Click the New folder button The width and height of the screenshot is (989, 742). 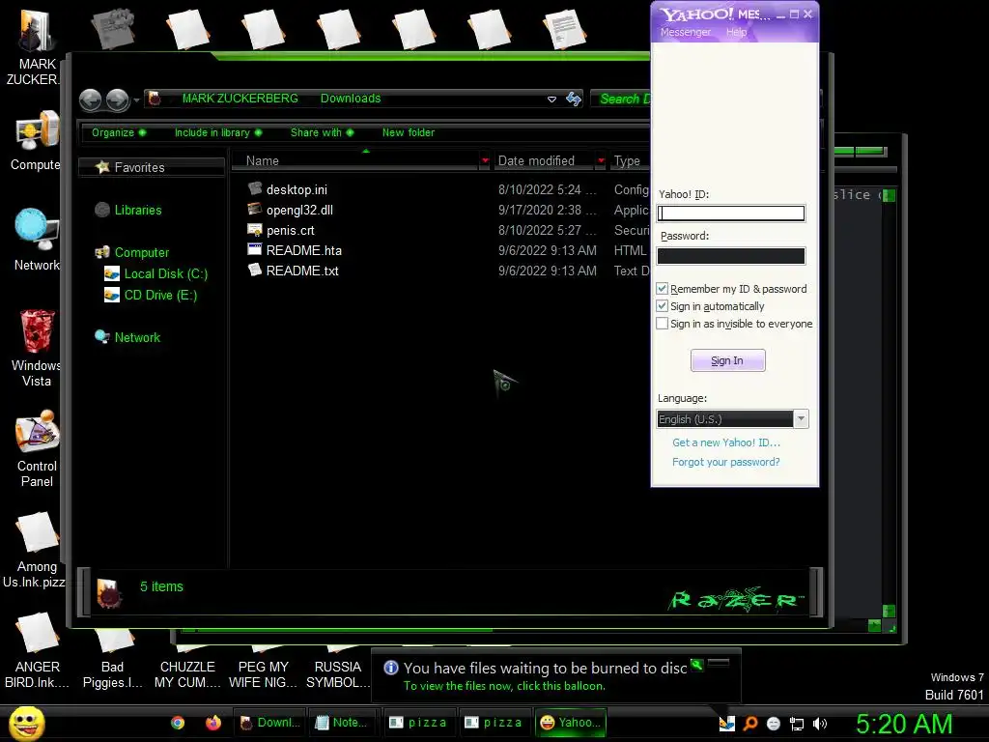(409, 132)
